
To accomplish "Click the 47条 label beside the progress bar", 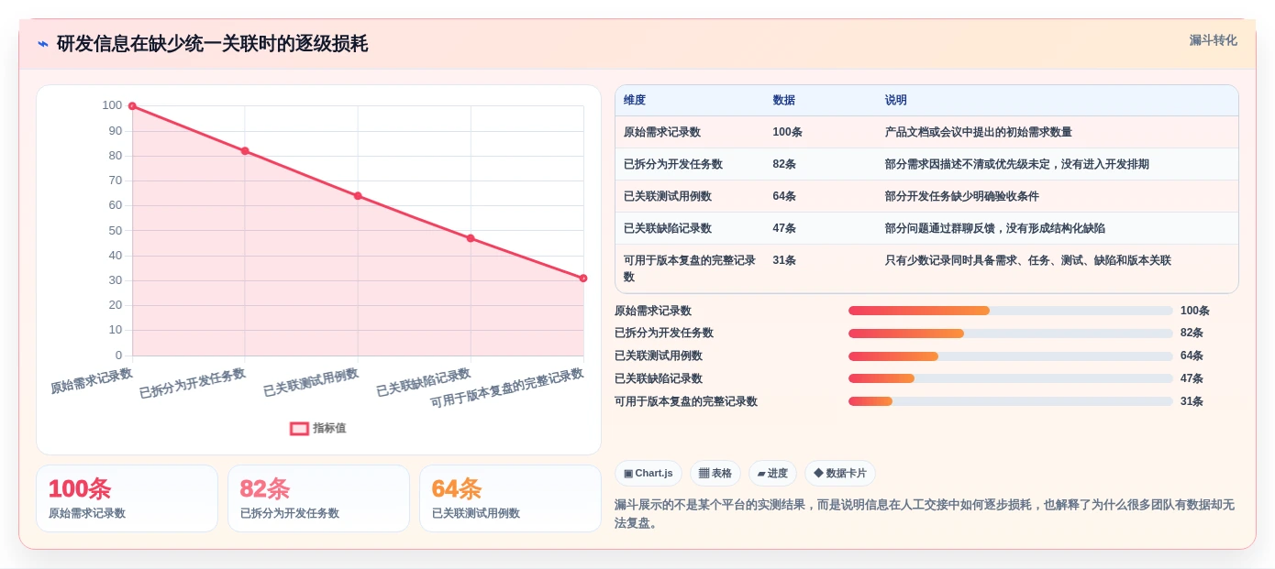I will point(1192,378).
